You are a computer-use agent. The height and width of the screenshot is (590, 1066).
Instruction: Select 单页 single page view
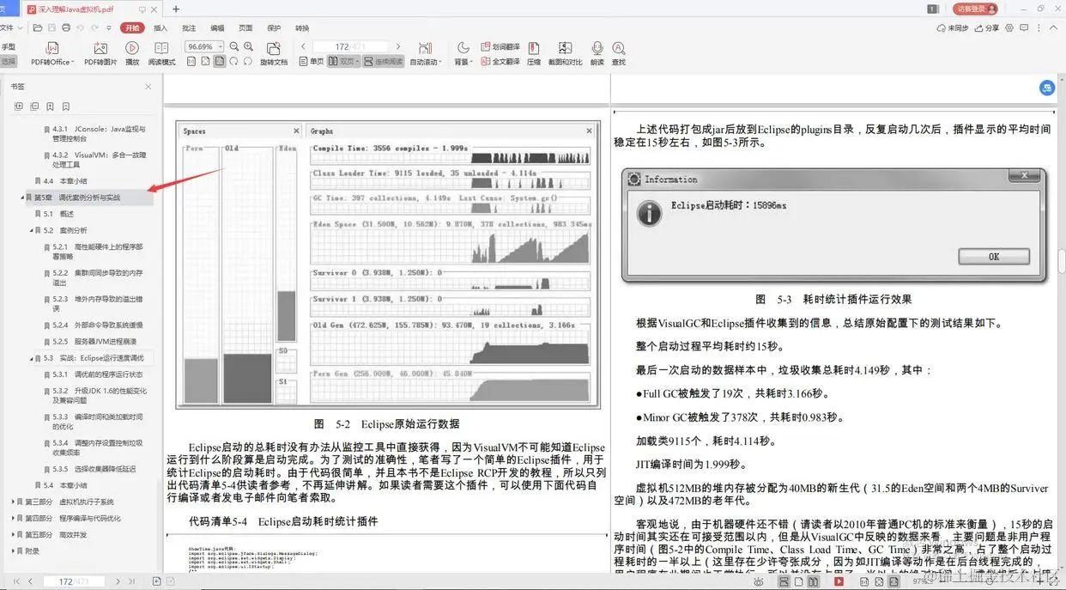[312, 62]
